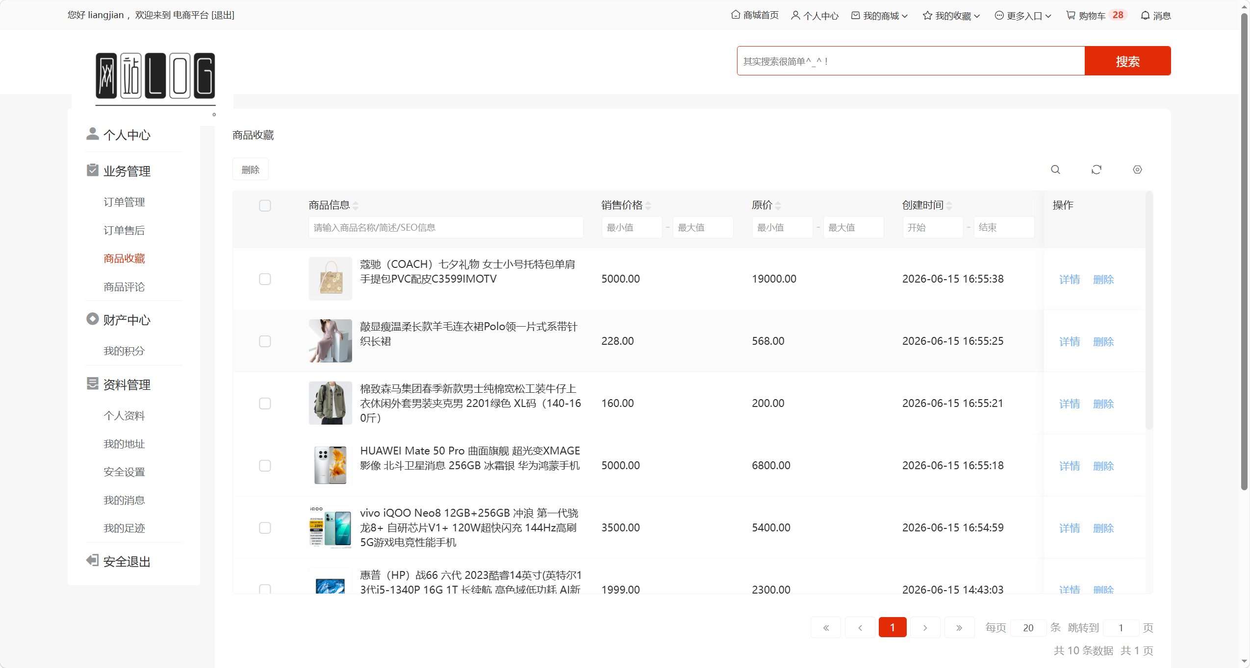Viewport: 1250px width, 668px height.
Task: Check the COACH tote bag row checkbox
Action: tap(265, 279)
